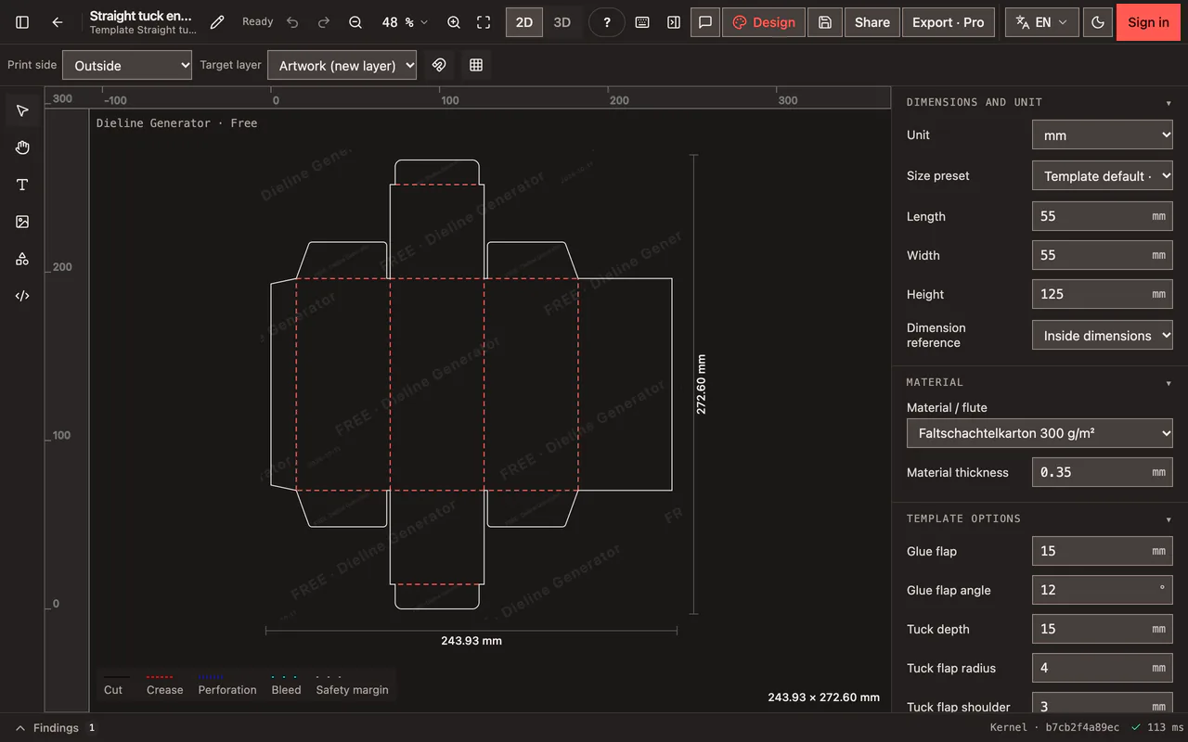The width and height of the screenshot is (1188, 742).
Task: Open the Findings panel in status bar
Action: 56,728
